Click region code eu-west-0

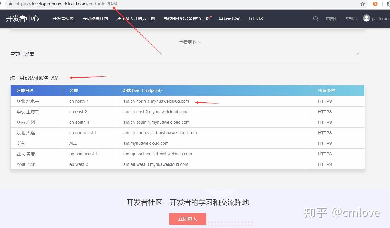[x=78, y=164]
